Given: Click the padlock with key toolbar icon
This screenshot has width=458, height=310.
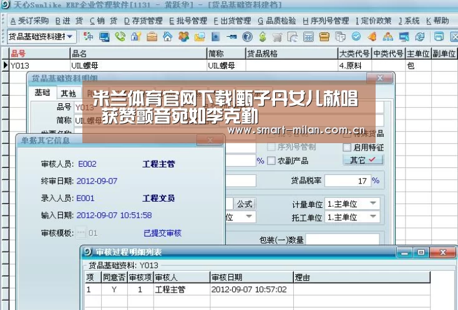Looking at the screenshot, I should pyautogui.click(x=136, y=37).
